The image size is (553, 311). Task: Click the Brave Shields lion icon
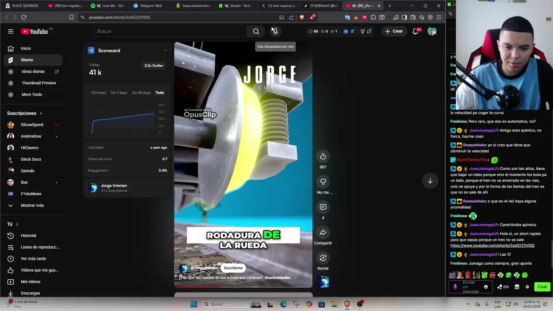302,17
